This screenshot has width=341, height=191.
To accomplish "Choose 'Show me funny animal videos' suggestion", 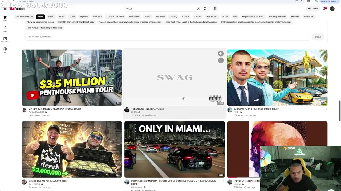I will click(x=40, y=22).
